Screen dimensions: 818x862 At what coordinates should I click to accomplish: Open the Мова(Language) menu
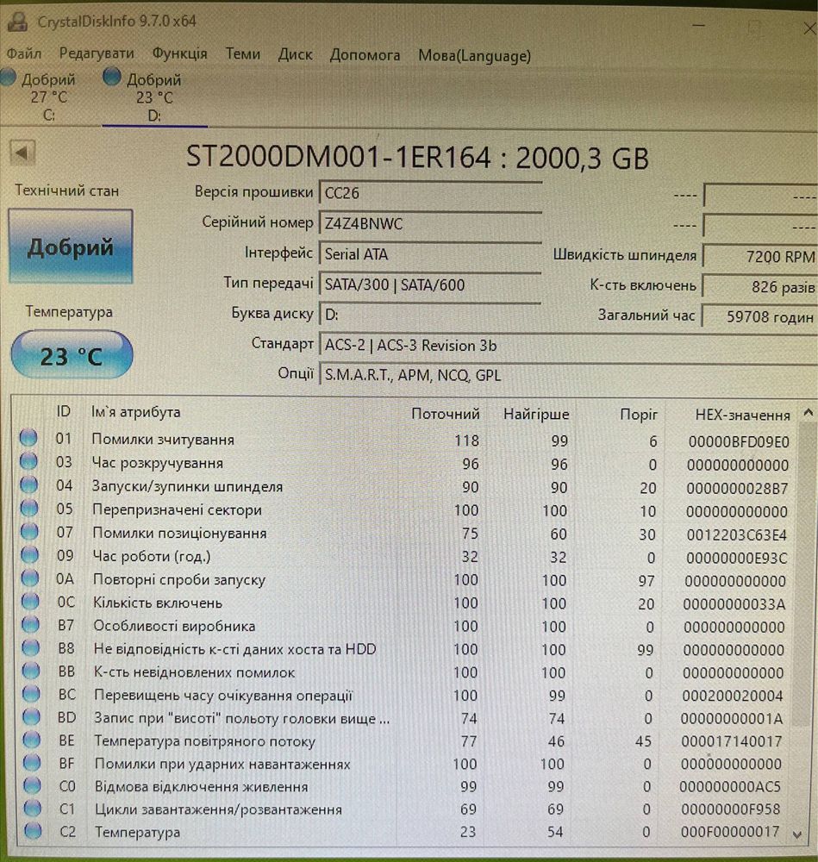pyautogui.click(x=474, y=55)
